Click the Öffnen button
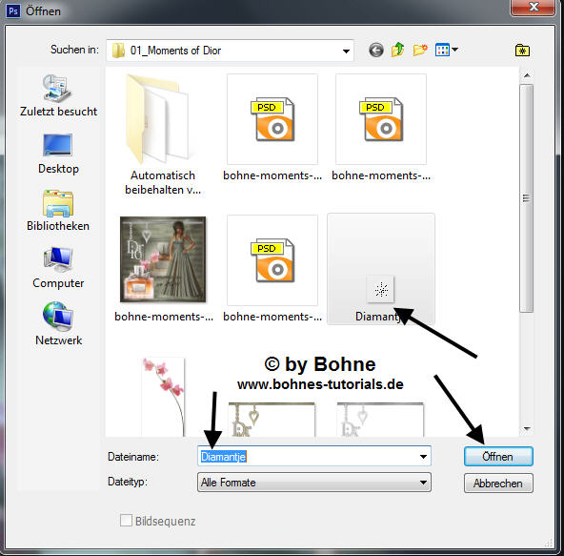 pyautogui.click(x=498, y=457)
